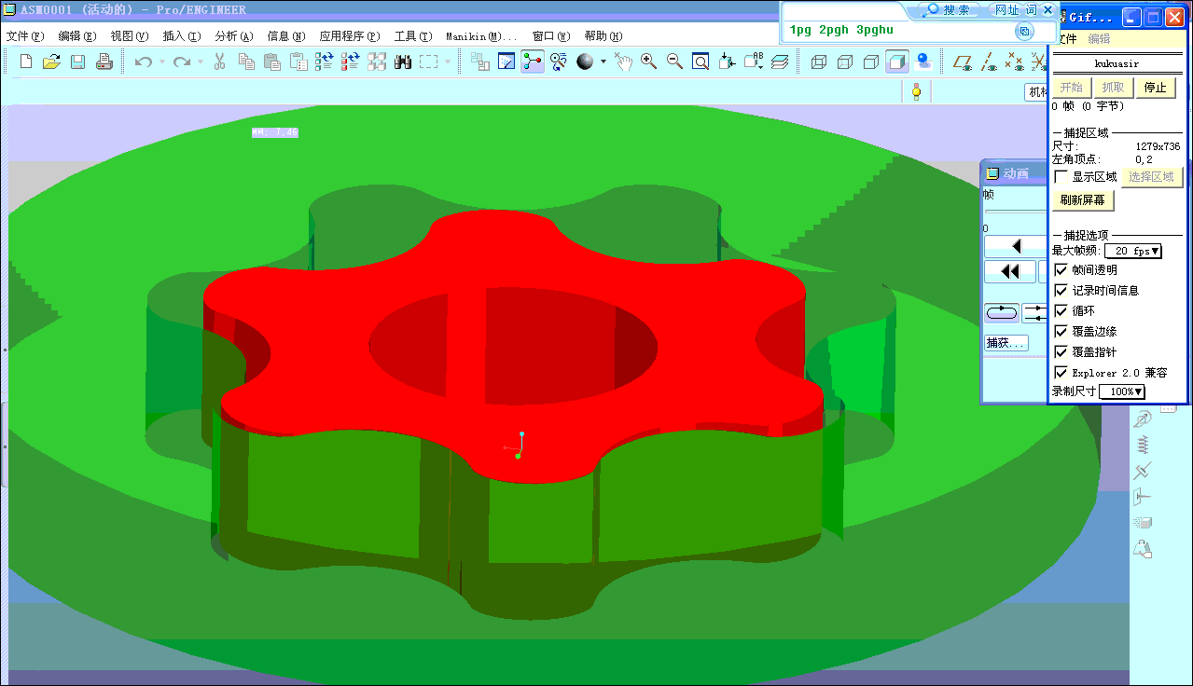Click the Copy icon in the toolbar

[246, 62]
